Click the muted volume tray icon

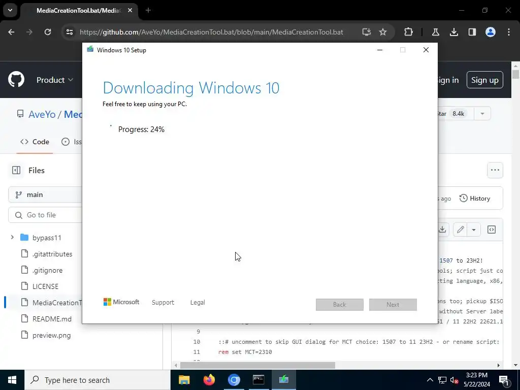454,380
